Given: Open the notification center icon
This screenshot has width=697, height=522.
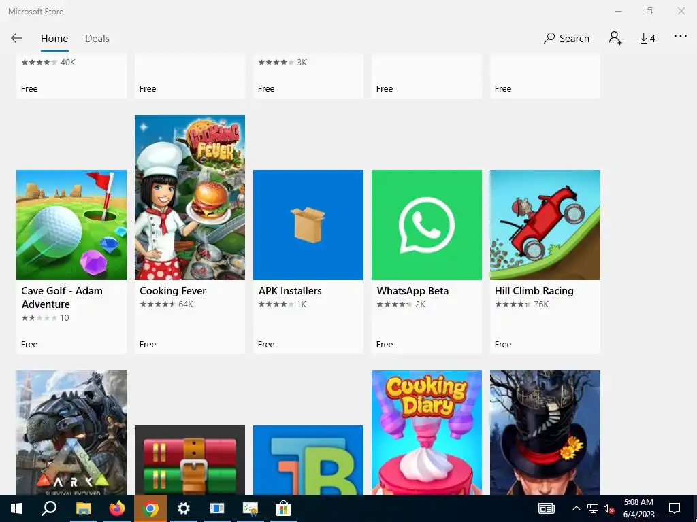Looking at the screenshot, I should coord(675,508).
